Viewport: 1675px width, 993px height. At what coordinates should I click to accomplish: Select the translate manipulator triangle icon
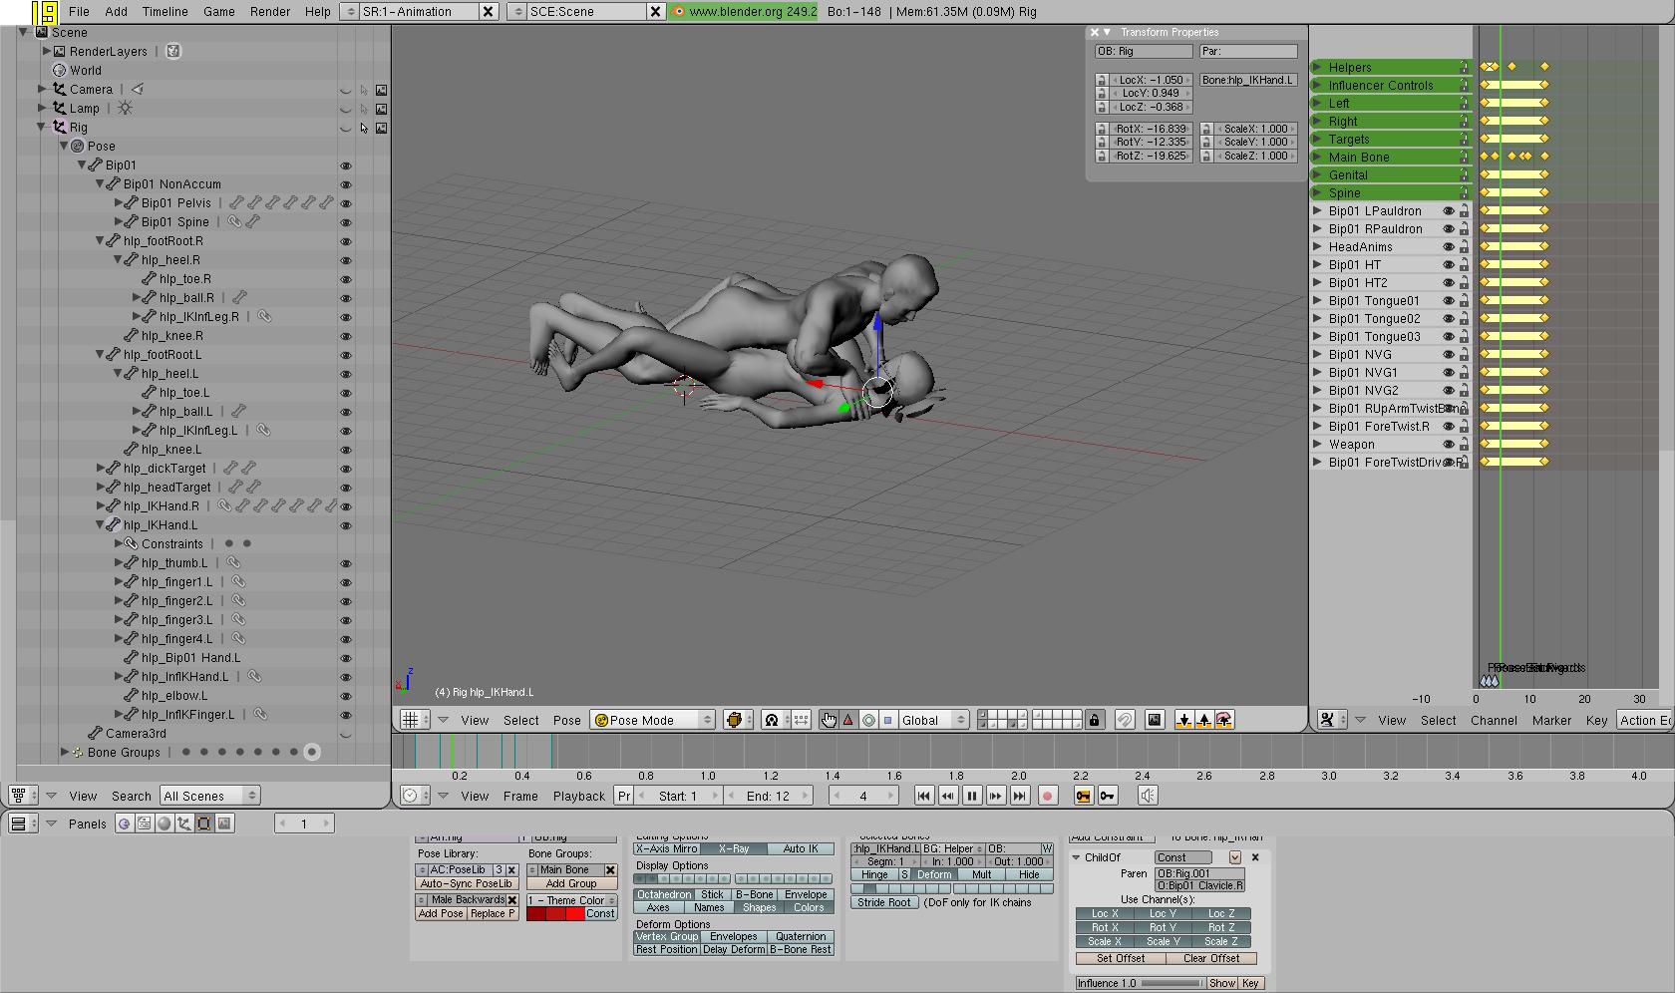pyautogui.click(x=848, y=720)
